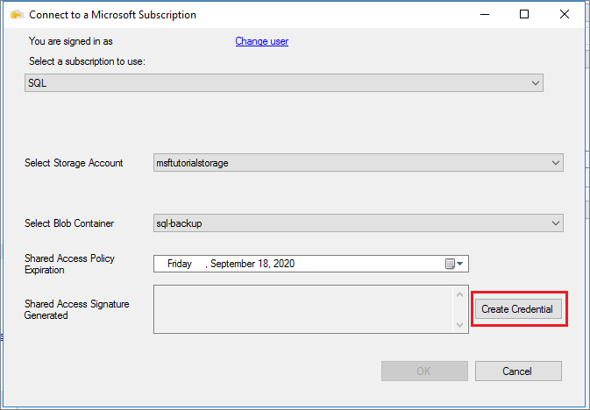Click the Cancel button
The height and width of the screenshot is (410, 590).
517,371
